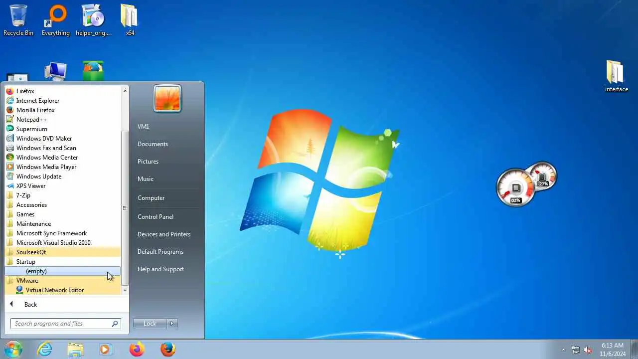The width and height of the screenshot is (638, 359).
Task: Expand the Microsoft Sync Framework folder
Action: [x=62, y=233]
